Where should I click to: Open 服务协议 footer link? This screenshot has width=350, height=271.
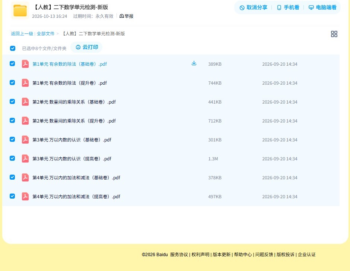pyautogui.click(x=179, y=255)
